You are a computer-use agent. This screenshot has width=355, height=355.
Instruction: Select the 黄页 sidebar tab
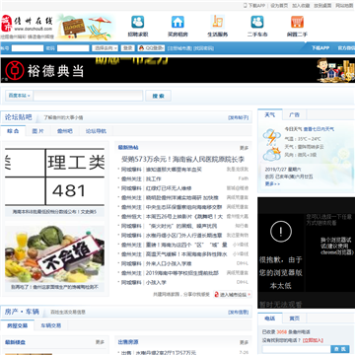pyautogui.click(x=295, y=319)
